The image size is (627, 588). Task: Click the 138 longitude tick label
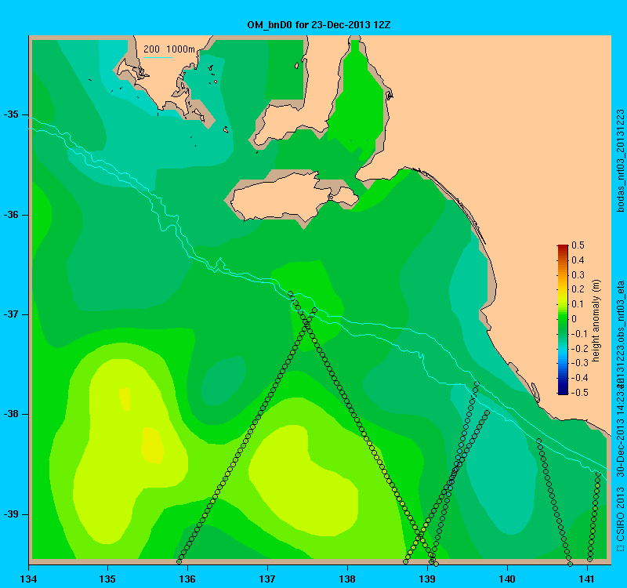(347, 579)
